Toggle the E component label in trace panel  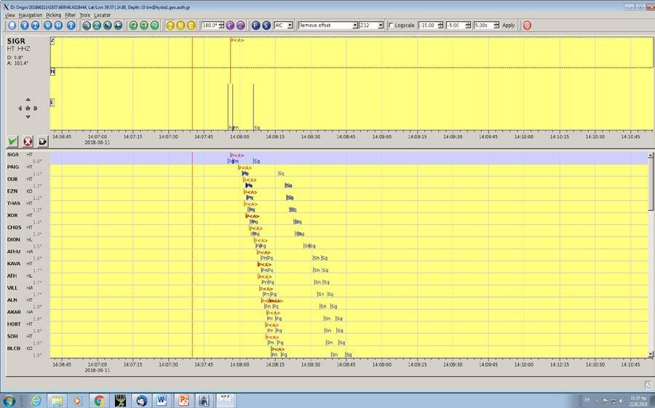52,103
